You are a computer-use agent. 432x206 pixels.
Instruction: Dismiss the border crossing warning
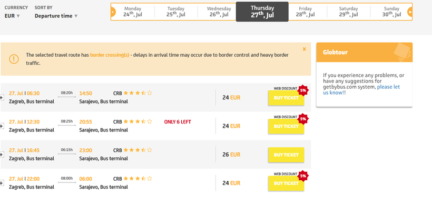[x=304, y=49]
